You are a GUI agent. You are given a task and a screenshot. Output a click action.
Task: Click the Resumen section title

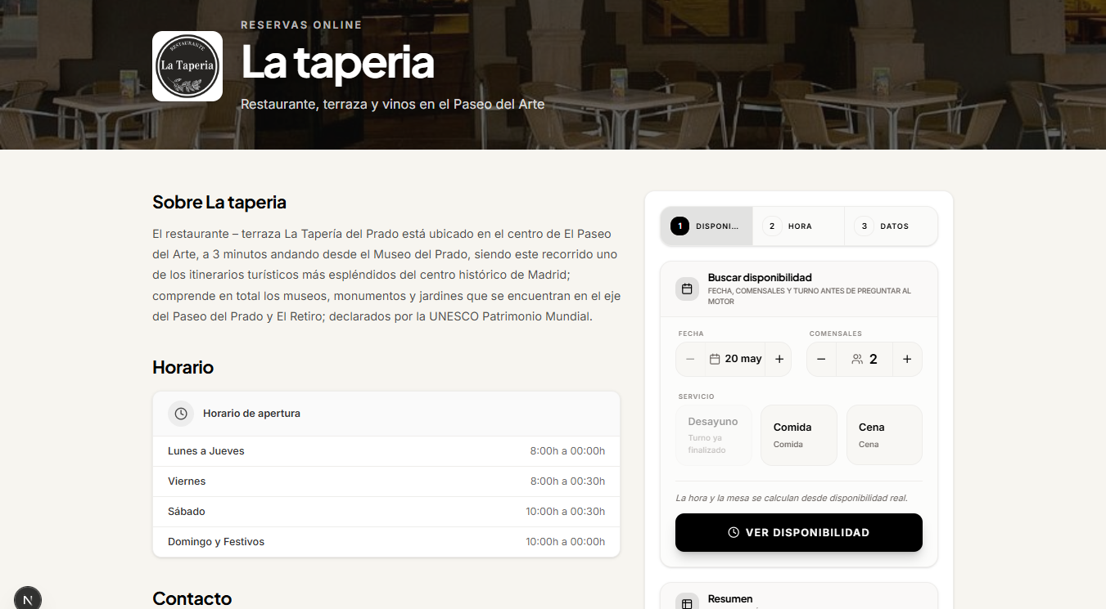[730, 599]
